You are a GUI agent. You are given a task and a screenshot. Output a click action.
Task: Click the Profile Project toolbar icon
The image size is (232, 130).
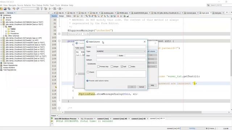60,9
